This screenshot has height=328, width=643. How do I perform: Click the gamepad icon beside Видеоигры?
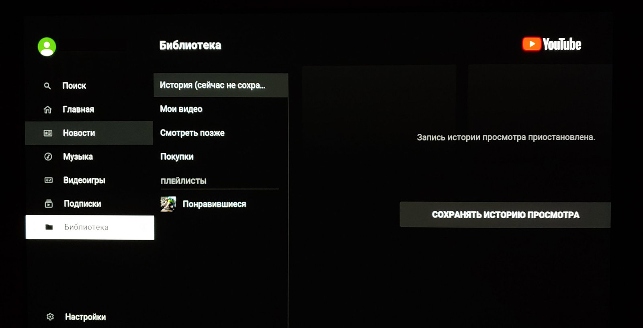pos(48,180)
